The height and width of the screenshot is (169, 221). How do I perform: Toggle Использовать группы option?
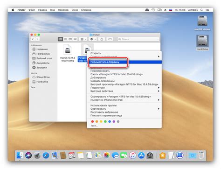coord(124,106)
